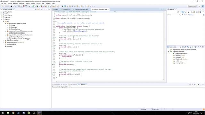Click the External Tools run icon

pyautogui.click(x=41, y=6)
